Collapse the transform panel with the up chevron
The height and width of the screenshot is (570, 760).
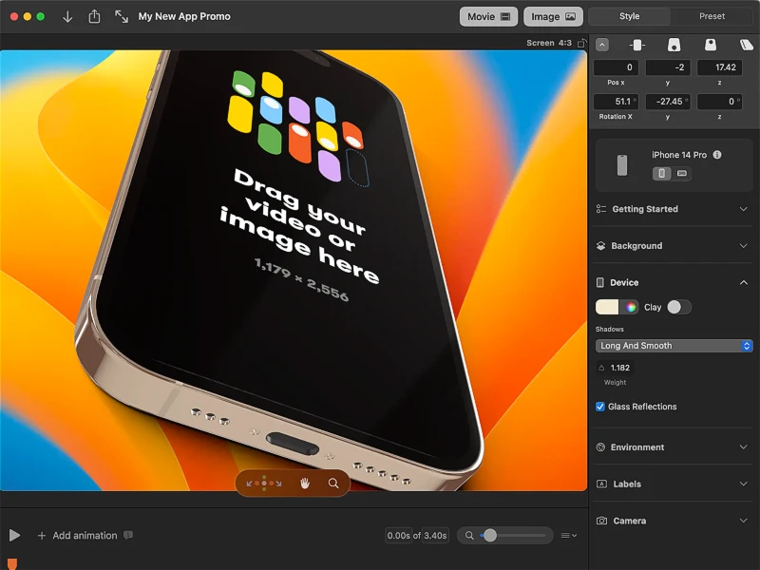602,45
